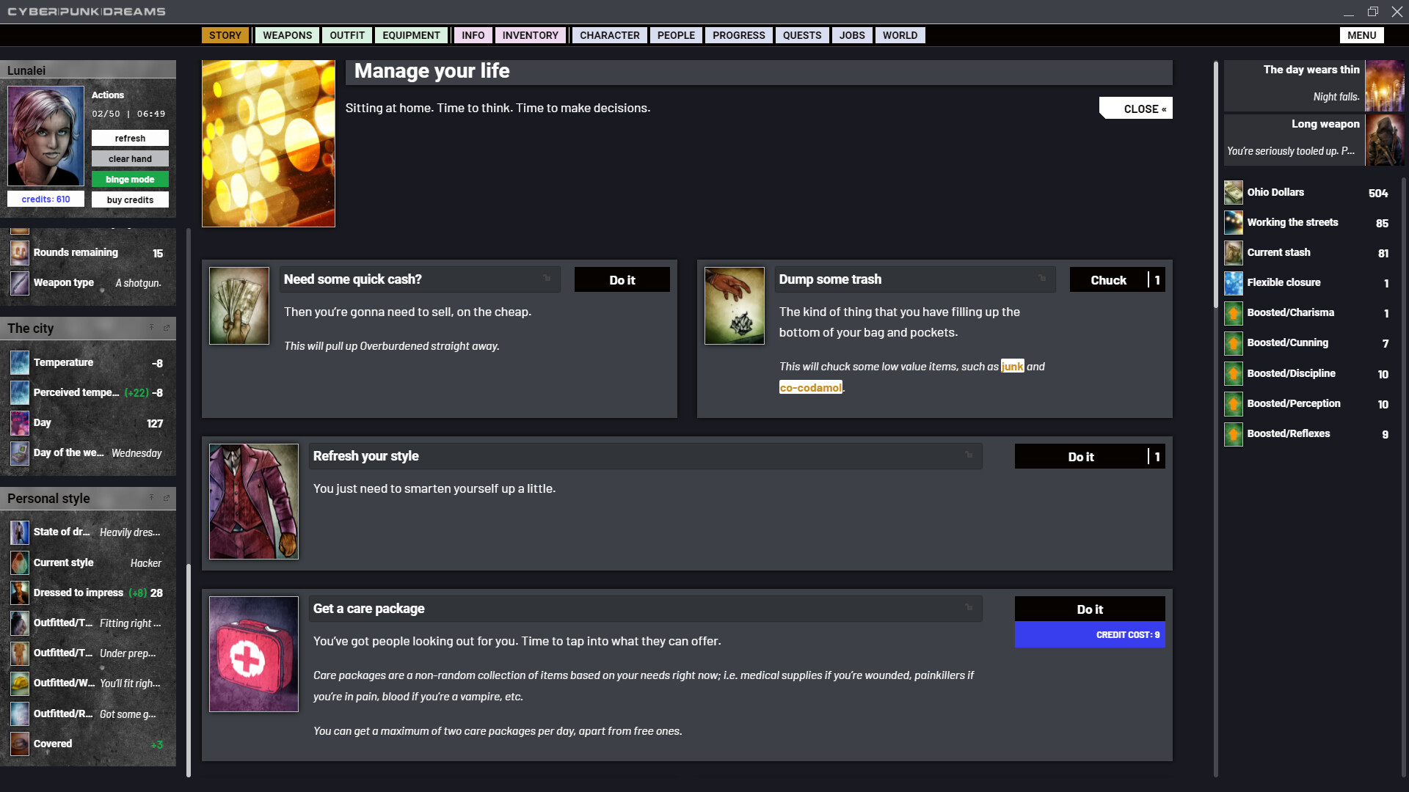Viewport: 1409px width, 792px height.
Task: Click the Temperature weather icon
Action: pos(19,362)
